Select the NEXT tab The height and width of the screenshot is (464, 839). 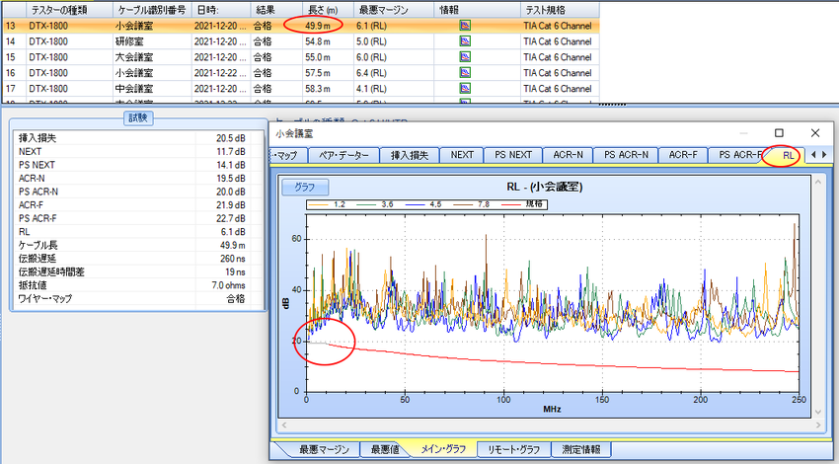[x=462, y=155]
